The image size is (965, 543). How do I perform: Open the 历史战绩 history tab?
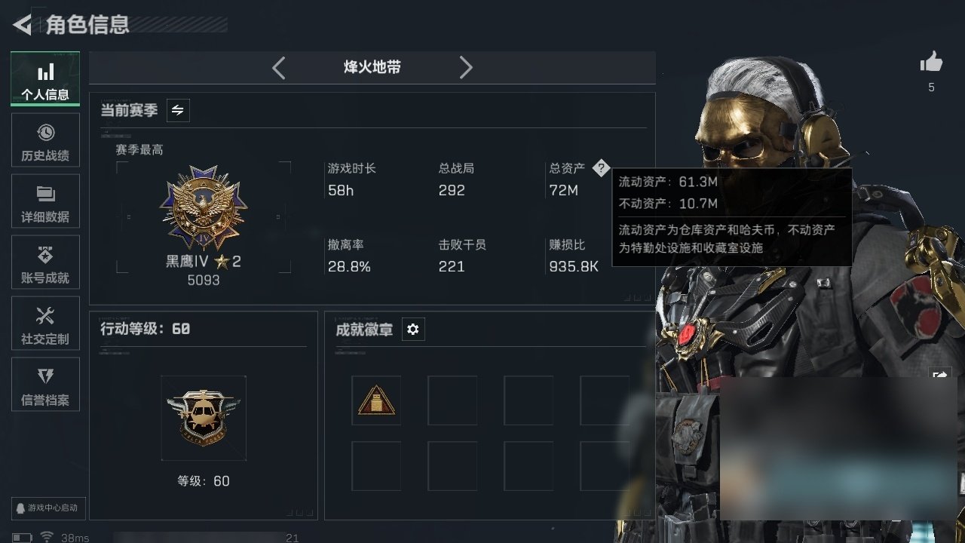(x=45, y=140)
